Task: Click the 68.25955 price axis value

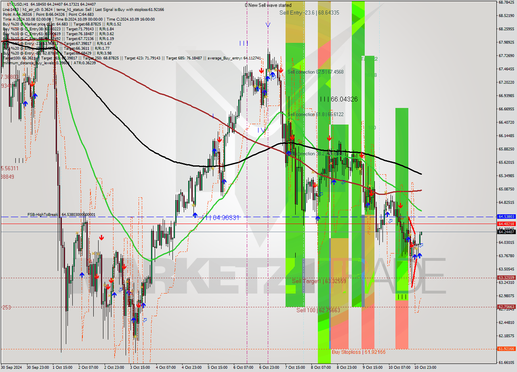Action: pos(506,29)
